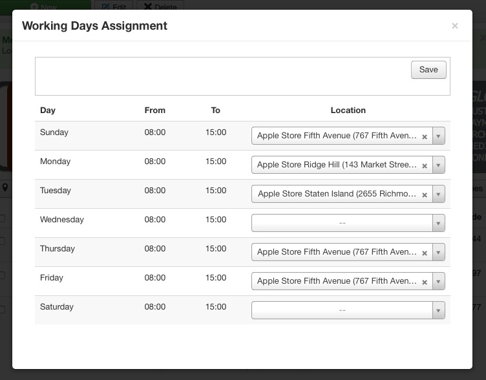Expand the Thursday location dropdown arrow

point(438,252)
